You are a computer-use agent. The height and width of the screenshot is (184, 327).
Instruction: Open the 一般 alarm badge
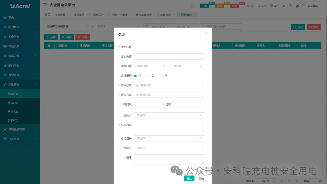204,6
